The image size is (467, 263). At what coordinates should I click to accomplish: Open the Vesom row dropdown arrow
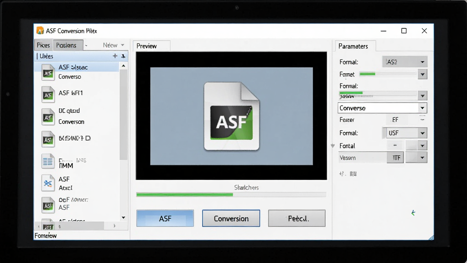pyautogui.click(x=422, y=158)
